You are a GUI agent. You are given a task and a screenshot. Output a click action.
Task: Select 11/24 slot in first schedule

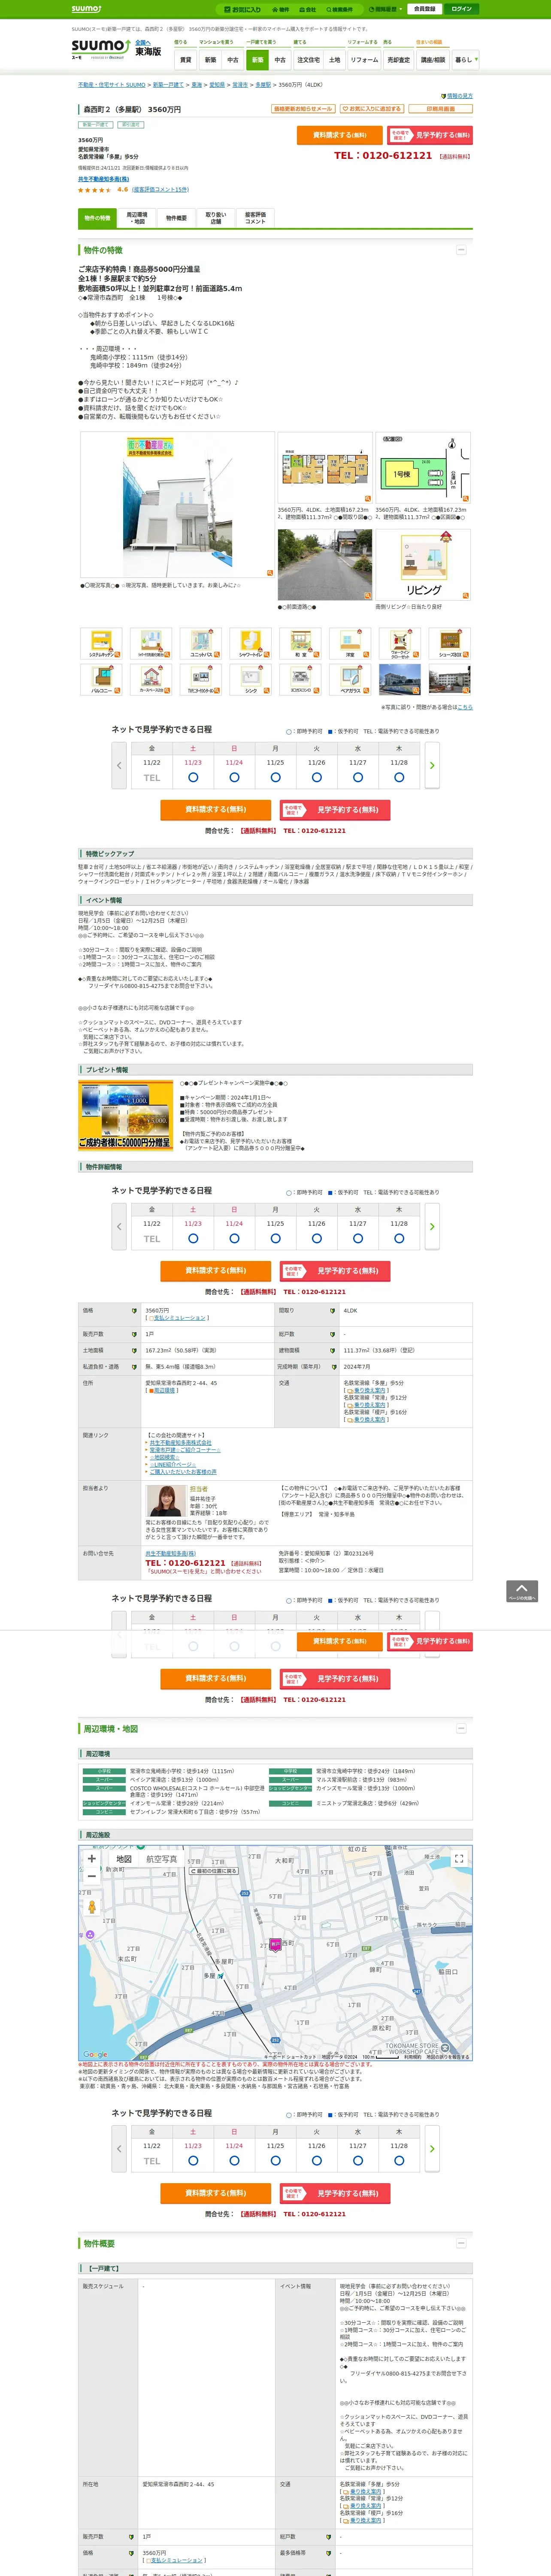coord(234,777)
